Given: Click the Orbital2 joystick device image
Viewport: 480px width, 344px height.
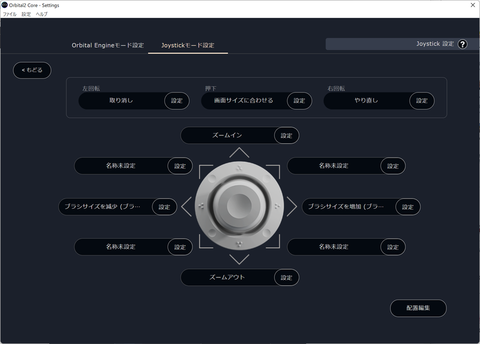Looking at the screenshot, I should point(239,206).
